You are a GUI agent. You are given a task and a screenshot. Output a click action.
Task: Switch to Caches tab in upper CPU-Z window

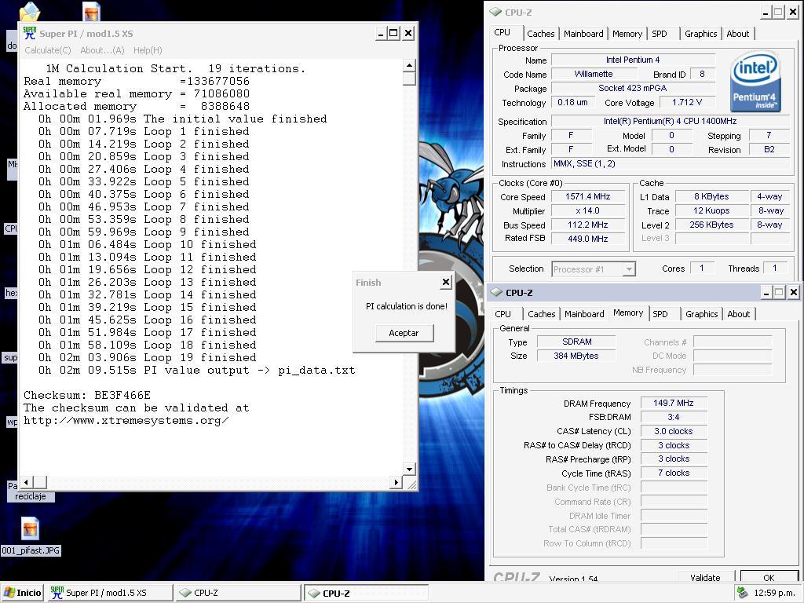pyautogui.click(x=541, y=34)
